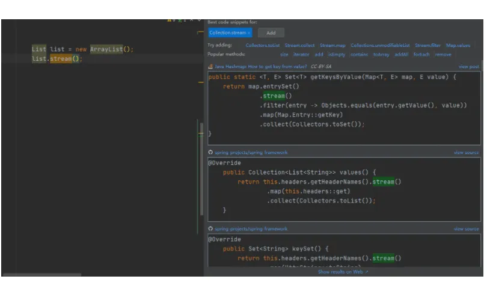Click GitHub icon of the values() snippet
Screen dimensions: 487x285
pyautogui.click(x=210, y=152)
